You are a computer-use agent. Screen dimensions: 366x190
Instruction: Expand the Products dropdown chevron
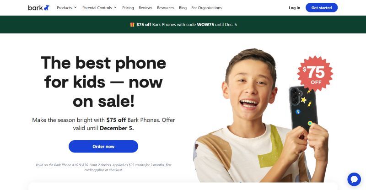[x=75, y=7]
